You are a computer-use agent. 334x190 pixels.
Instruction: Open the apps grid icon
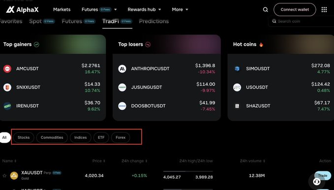(x=324, y=9)
